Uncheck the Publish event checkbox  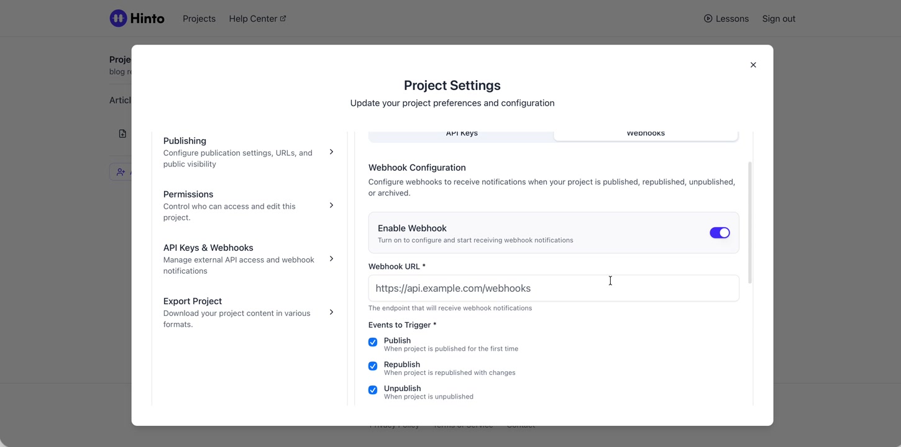point(373,342)
